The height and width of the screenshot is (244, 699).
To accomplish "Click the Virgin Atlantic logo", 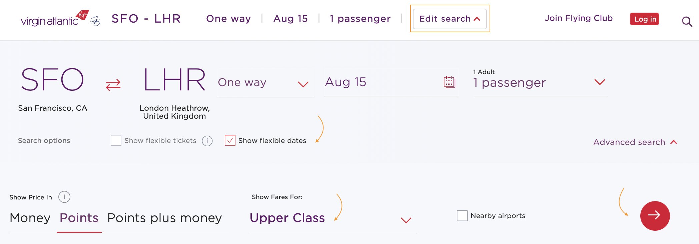I will tap(55, 18).
